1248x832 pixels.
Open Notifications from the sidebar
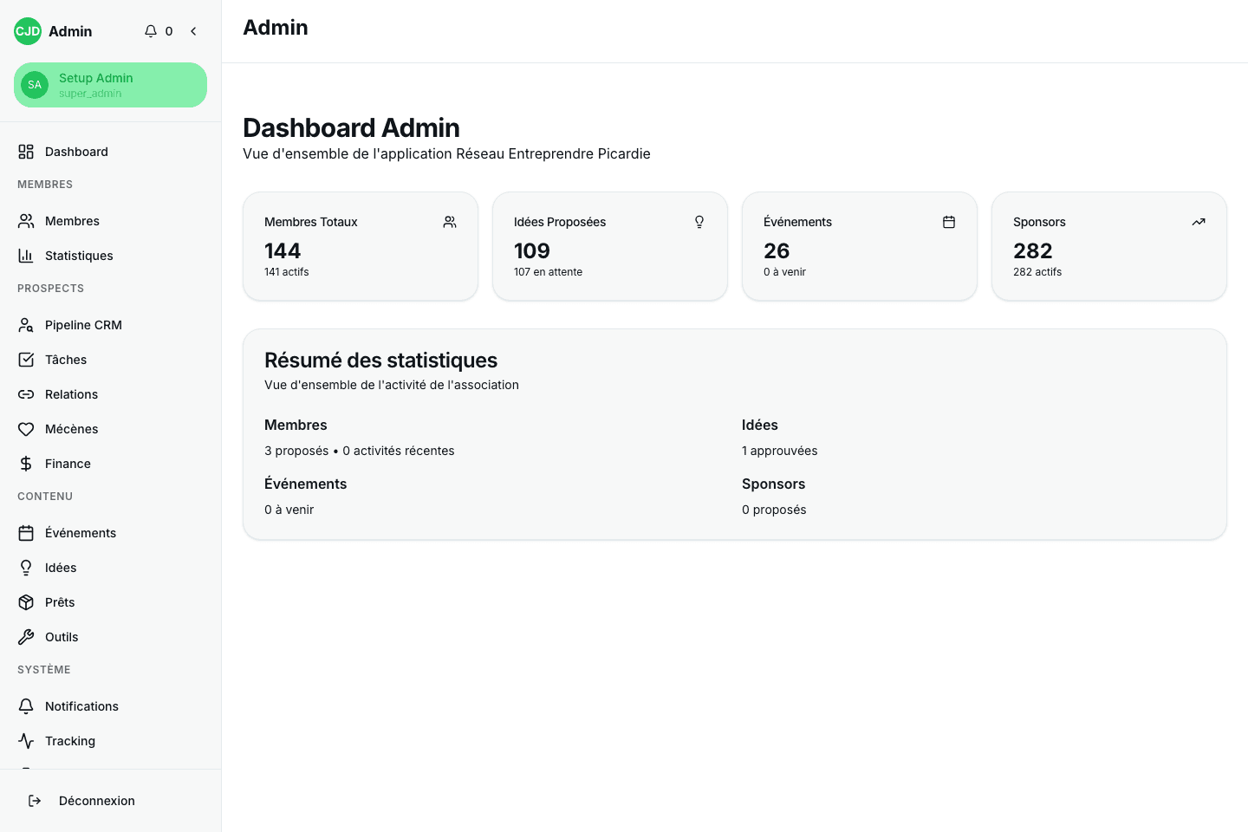click(x=110, y=706)
